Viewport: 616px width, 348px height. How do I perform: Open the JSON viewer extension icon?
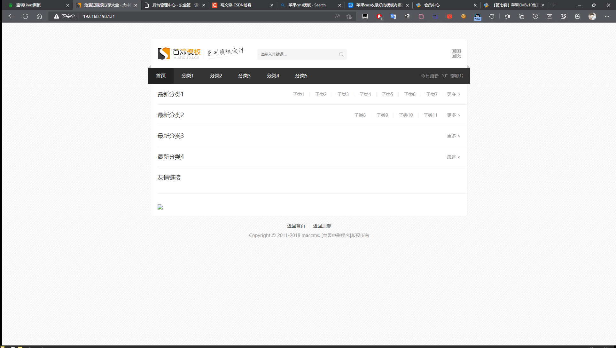pyautogui.click(x=435, y=16)
